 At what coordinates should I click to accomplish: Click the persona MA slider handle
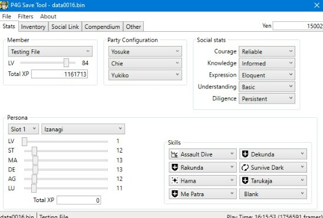coord(35,160)
